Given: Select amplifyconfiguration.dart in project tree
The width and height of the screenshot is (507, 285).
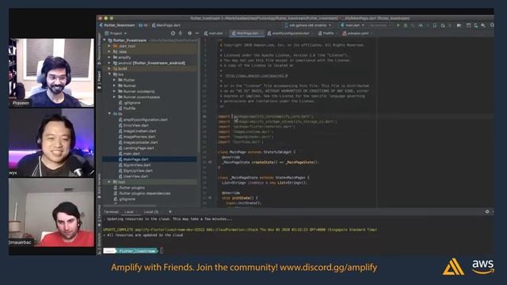Looking at the screenshot, I should point(146,120).
